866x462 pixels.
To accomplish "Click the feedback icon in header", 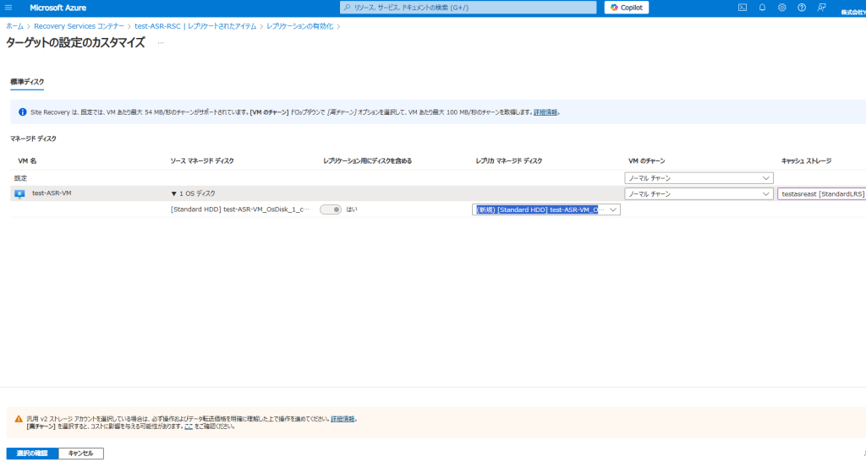I will pyautogui.click(x=821, y=8).
